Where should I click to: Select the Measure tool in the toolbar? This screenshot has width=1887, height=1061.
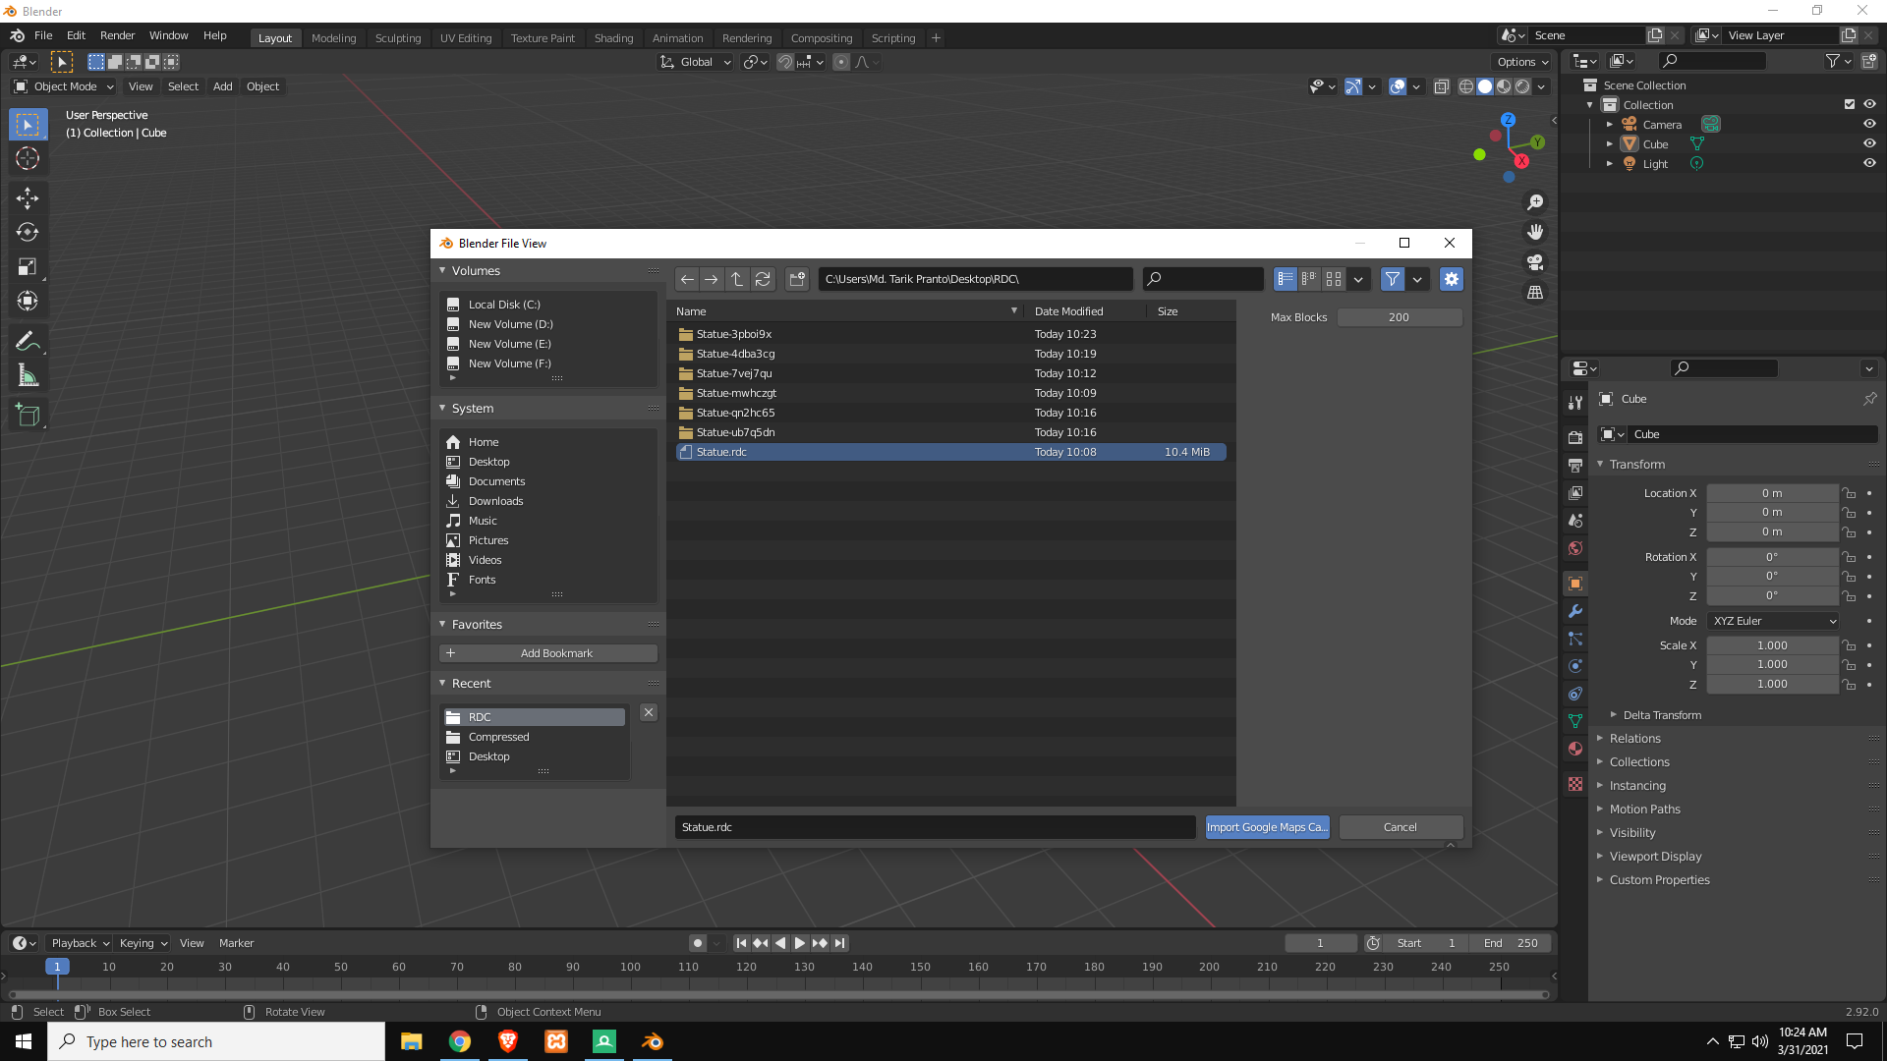[28, 374]
